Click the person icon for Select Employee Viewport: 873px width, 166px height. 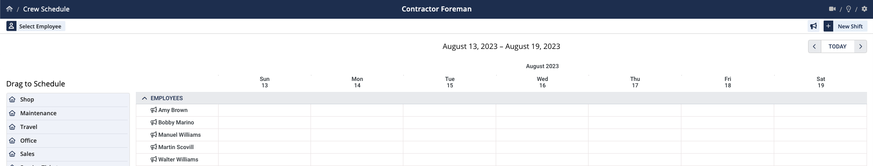pyautogui.click(x=11, y=26)
